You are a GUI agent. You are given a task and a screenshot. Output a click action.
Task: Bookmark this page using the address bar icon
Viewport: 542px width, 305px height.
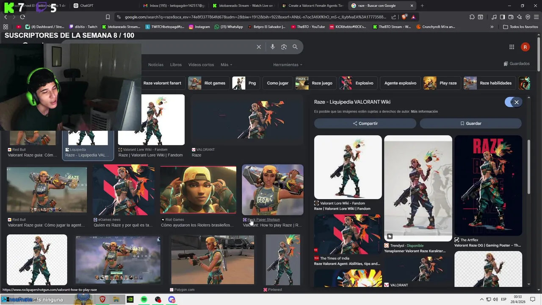click(108, 17)
